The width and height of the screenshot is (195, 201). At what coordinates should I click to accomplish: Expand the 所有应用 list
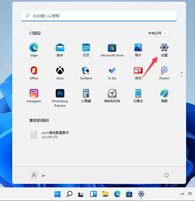[x=157, y=33]
